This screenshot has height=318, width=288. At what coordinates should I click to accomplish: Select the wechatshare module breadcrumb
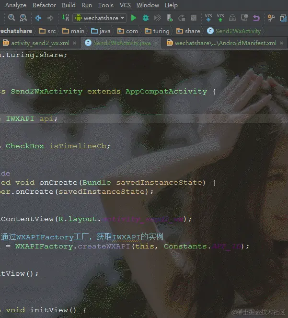(16, 31)
